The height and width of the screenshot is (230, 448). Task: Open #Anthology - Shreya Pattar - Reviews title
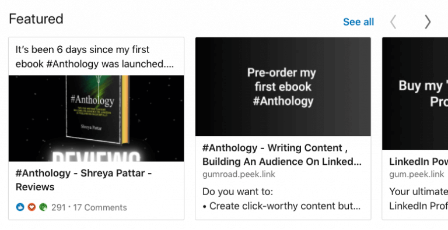tap(83, 180)
